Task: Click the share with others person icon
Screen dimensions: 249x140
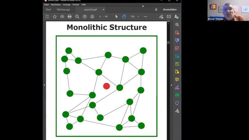Action: tap(176, 16)
